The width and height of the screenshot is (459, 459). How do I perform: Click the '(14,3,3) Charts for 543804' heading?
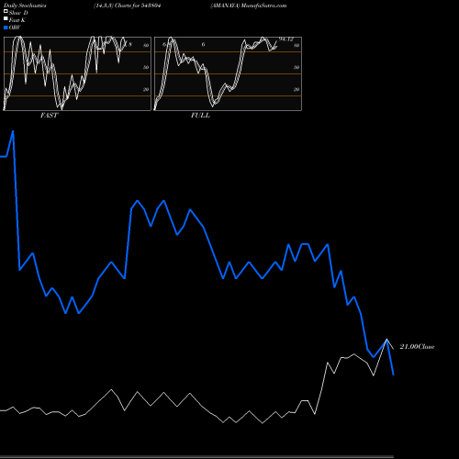(128, 6)
